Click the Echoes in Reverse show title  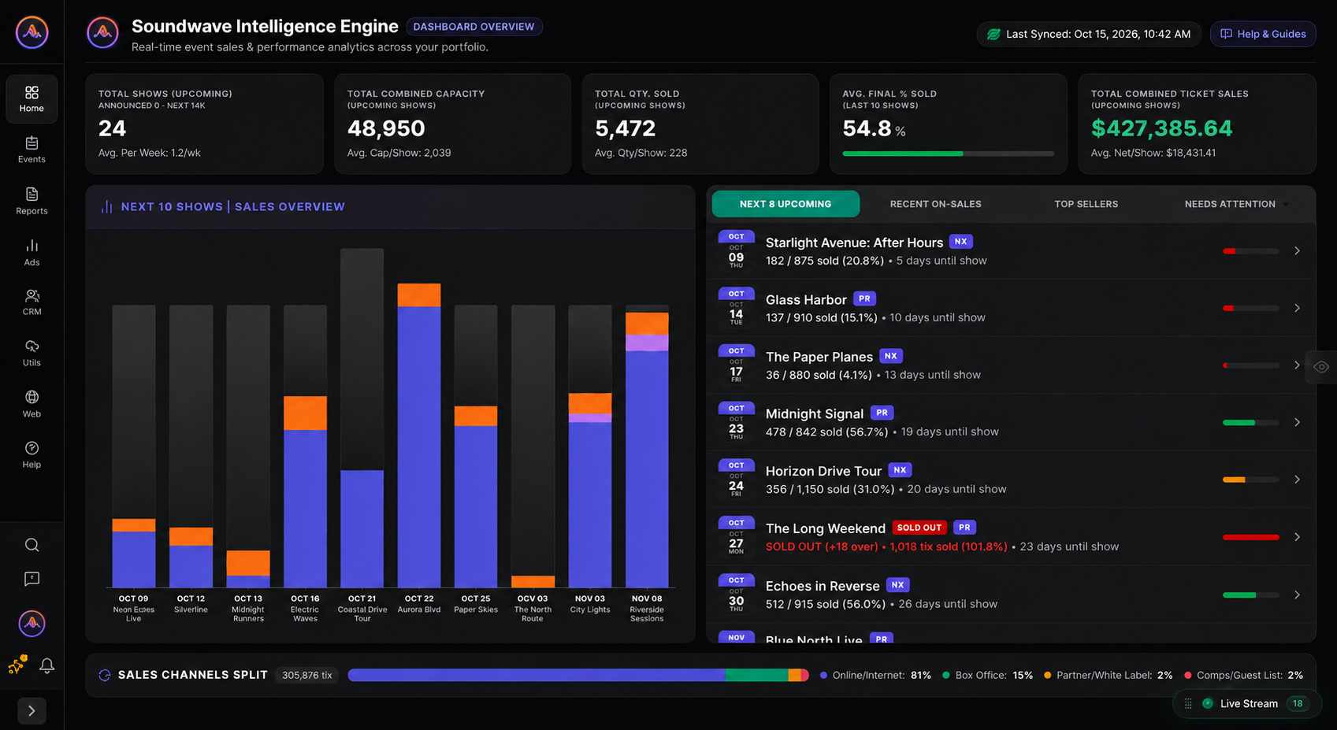click(x=823, y=586)
